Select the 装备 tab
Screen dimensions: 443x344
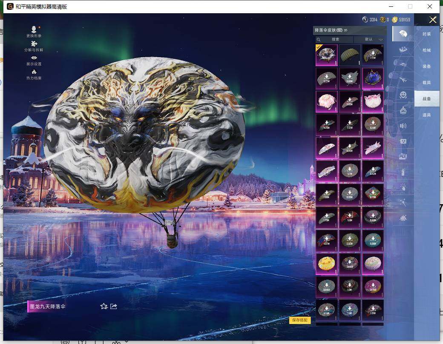click(x=427, y=66)
